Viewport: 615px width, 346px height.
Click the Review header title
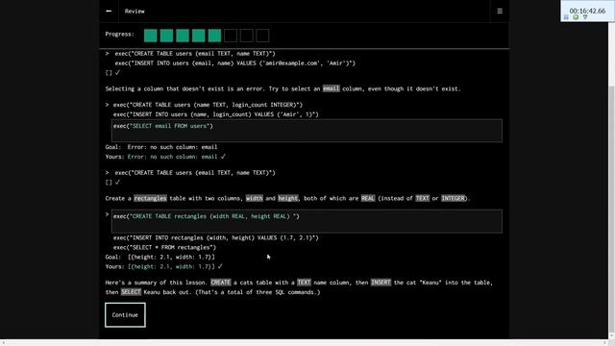click(x=135, y=12)
